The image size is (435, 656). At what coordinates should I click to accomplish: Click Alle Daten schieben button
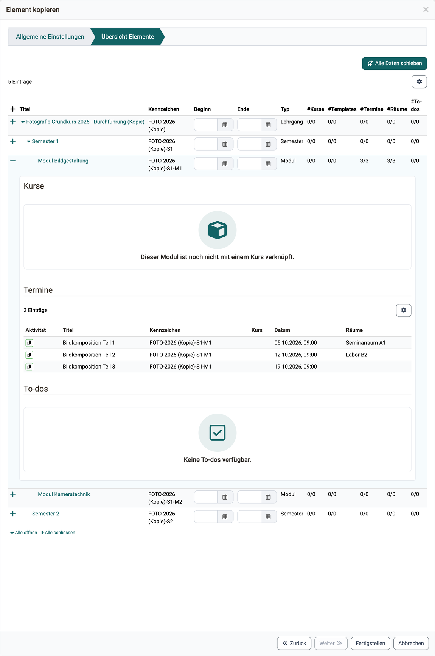(x=395, y=63)
